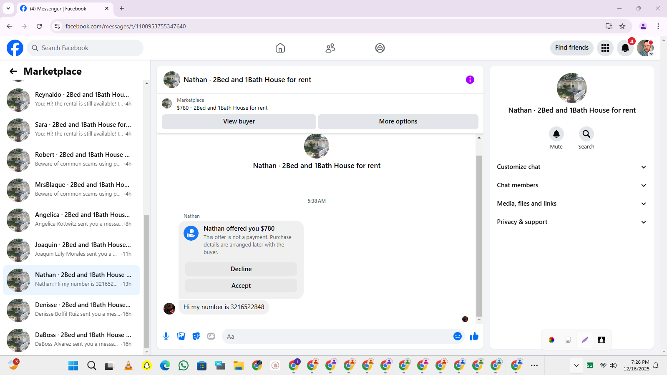The height and width of the screenshot is (375, 667).
Task: Send a thumbs-up like
Action: (474, 336)
